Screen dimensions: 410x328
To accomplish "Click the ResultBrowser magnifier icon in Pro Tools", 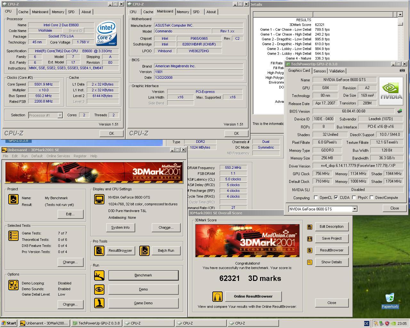I will pos(99,250).
